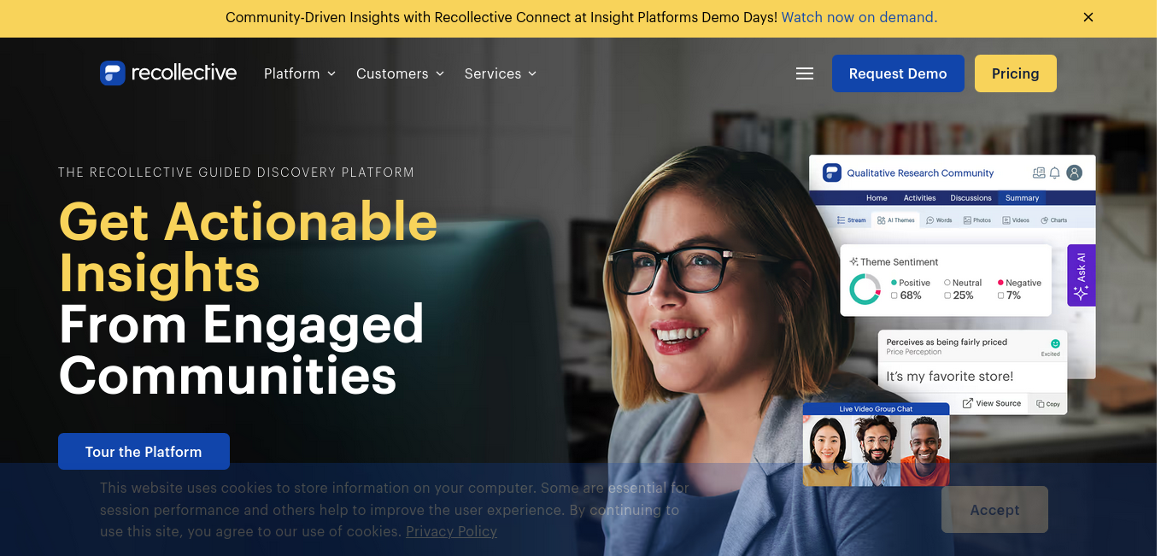The width and height of the screenshot is (1167, 556).
Task: Select the Home tab in the mockup
Action: click(877, 198)
